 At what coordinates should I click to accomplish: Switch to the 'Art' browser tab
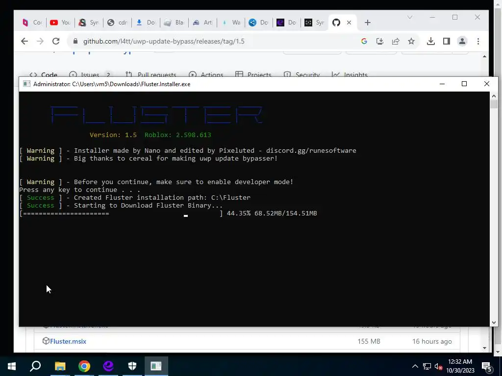tap(202, 23)
